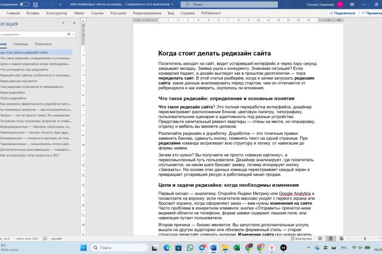Switch to Страницы tab in navigation pane
Screen dimensions: 382x254
click(x=21, y=44)
